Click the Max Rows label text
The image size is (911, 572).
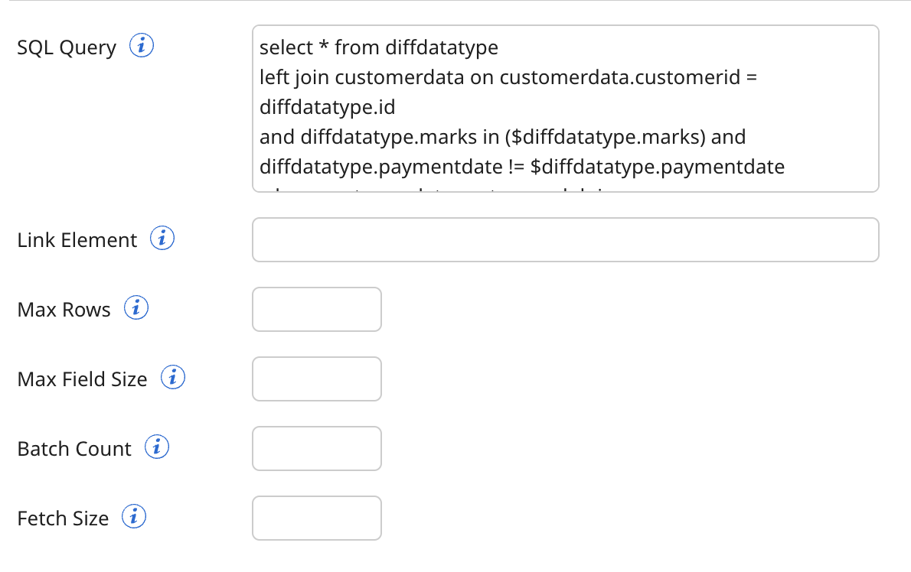pyautogui.click(x=64, y=309)
